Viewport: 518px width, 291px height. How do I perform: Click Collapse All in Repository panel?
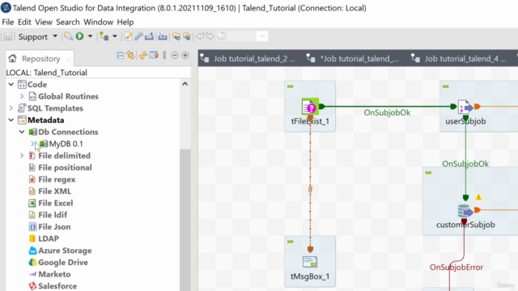click(121, 56)
